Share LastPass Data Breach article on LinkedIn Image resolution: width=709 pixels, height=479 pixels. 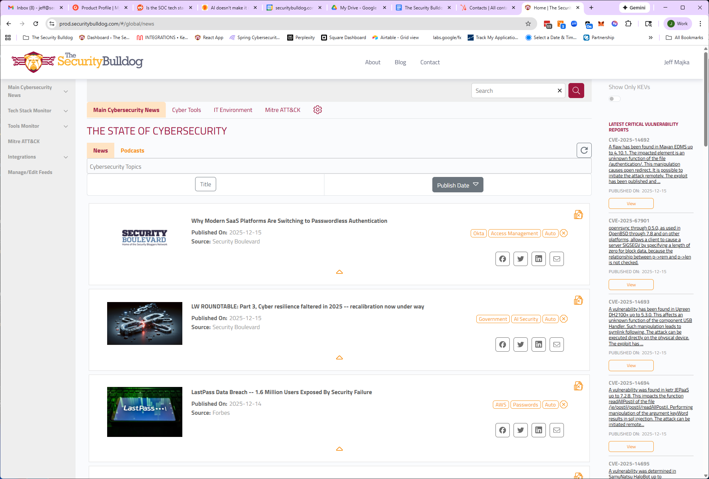coord(539,430)
